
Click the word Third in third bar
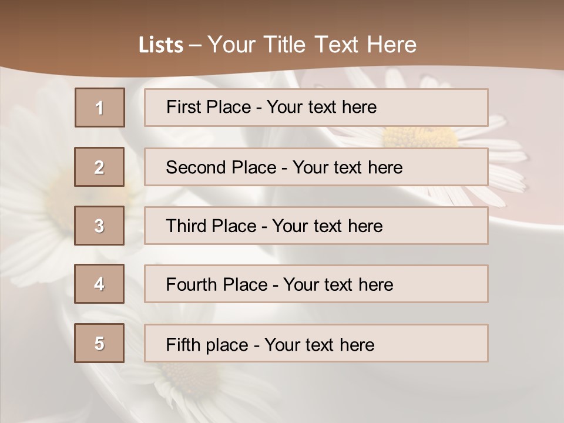coord(186,226)
